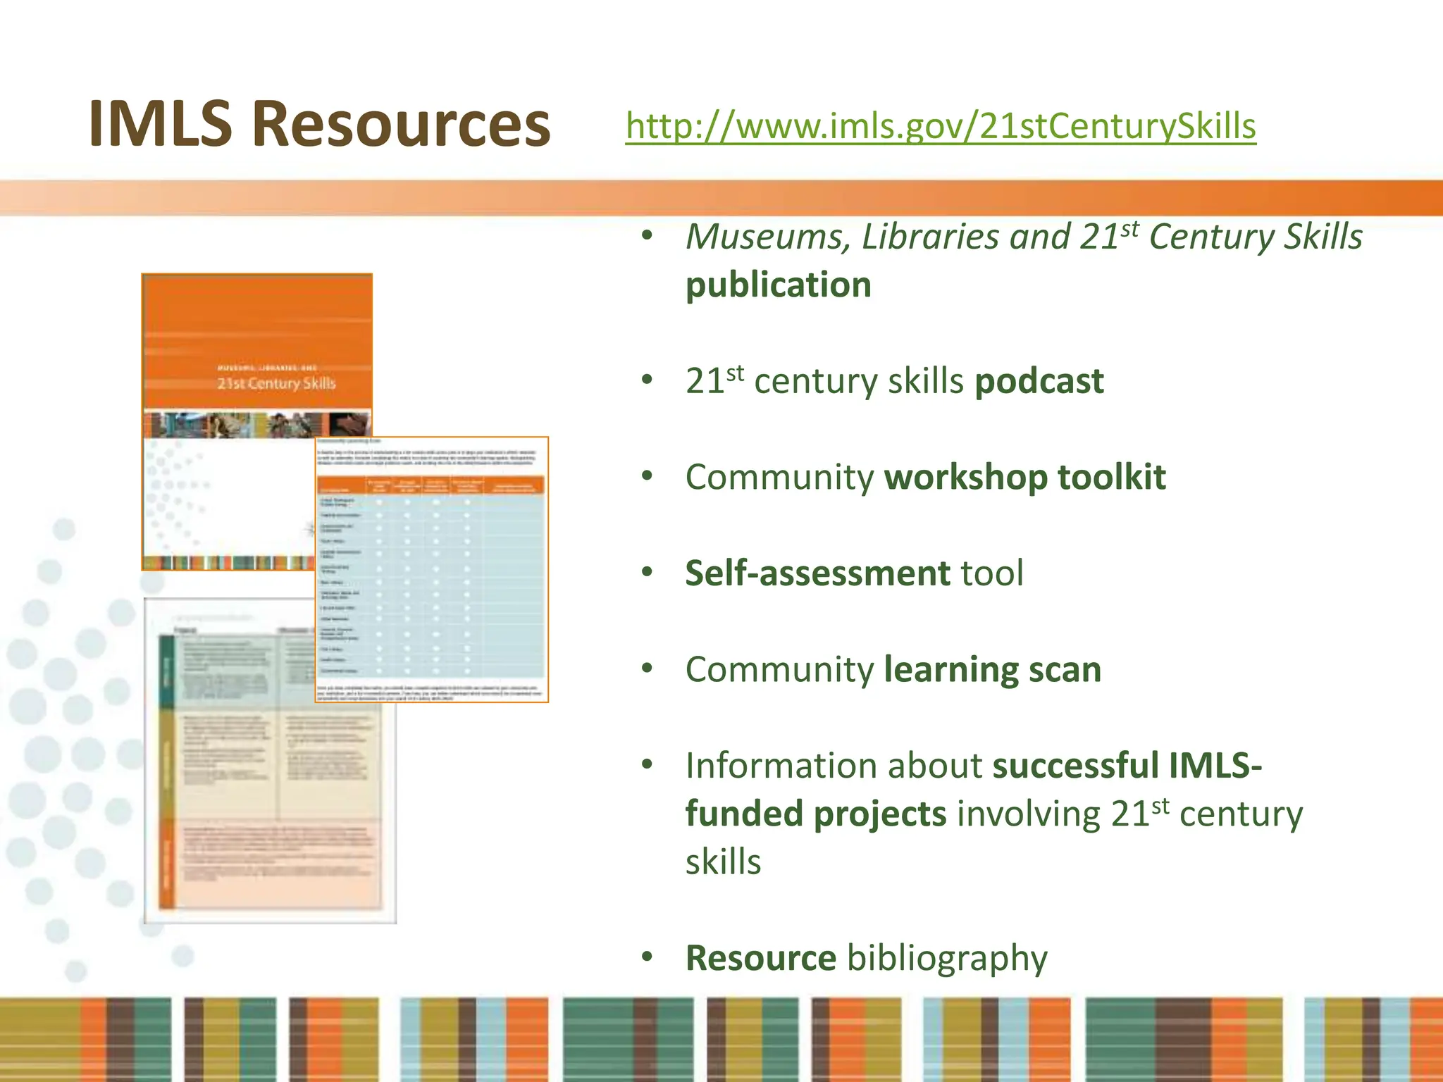Click the 'Resource bibliography' bullet text
Viewport: 1443px width, 1082px height.
pos(867,958)
